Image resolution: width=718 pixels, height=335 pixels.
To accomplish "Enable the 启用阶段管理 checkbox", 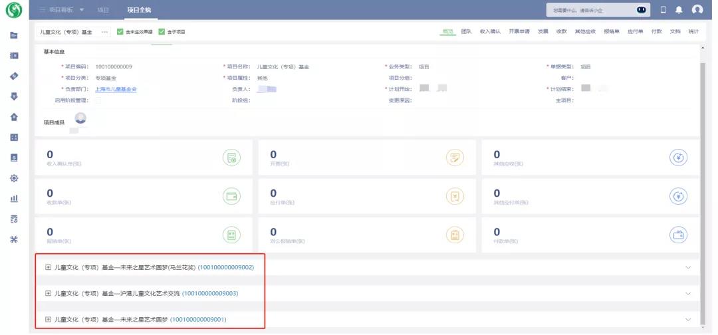I will (98, 100).
